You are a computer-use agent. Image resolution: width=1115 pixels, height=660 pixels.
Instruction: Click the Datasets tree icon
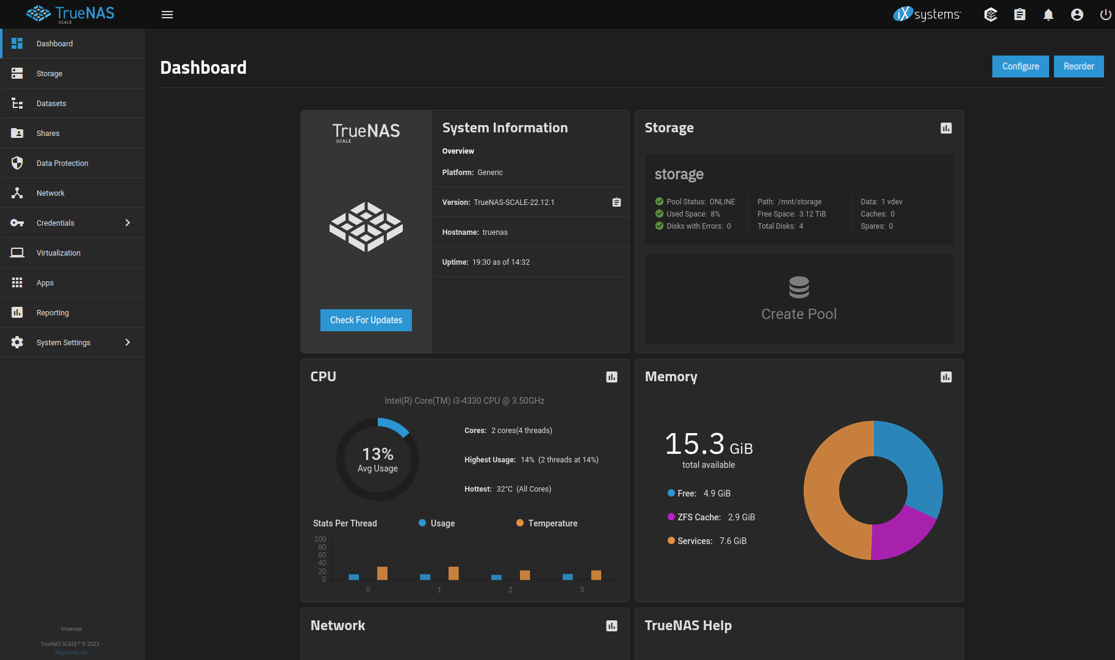pyautogui.click(x=17, y=103)
